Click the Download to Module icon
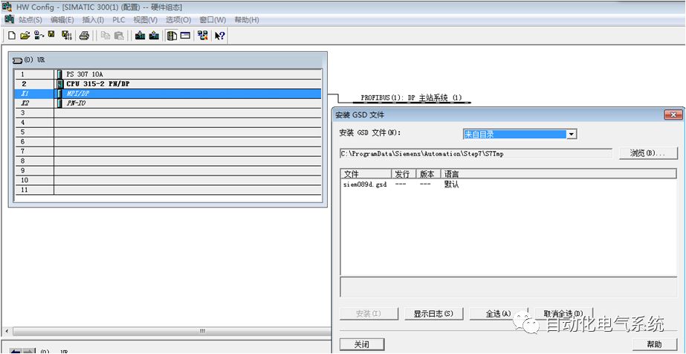This screenshot has height=354, width=686. point(140,36)
